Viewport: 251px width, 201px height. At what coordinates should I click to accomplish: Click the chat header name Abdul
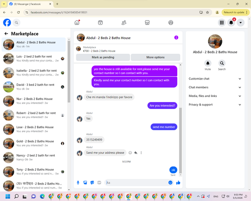[x=108, y=38]
